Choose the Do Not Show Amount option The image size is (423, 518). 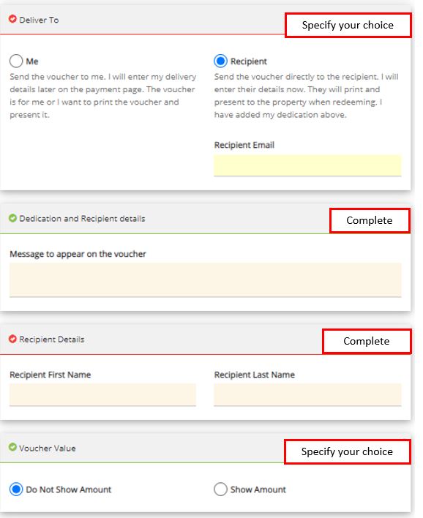[x=16, y=489]
